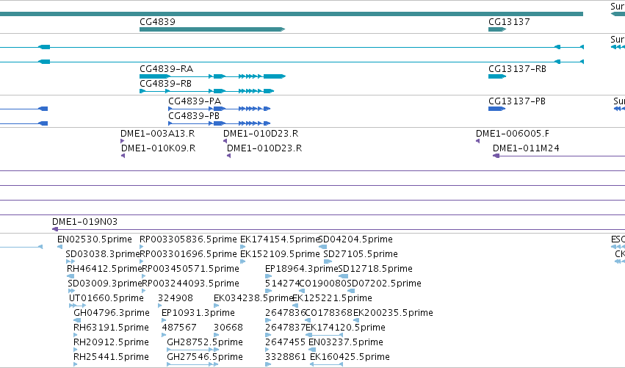Screen dimensions: 625x368
Task: Open the GH04796.3prime EST label
Action: (x=112, y=313)
